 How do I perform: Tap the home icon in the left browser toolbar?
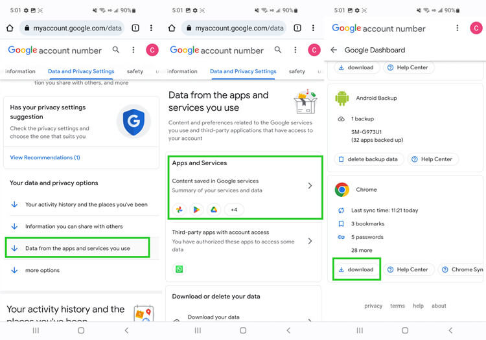[10, 28]
